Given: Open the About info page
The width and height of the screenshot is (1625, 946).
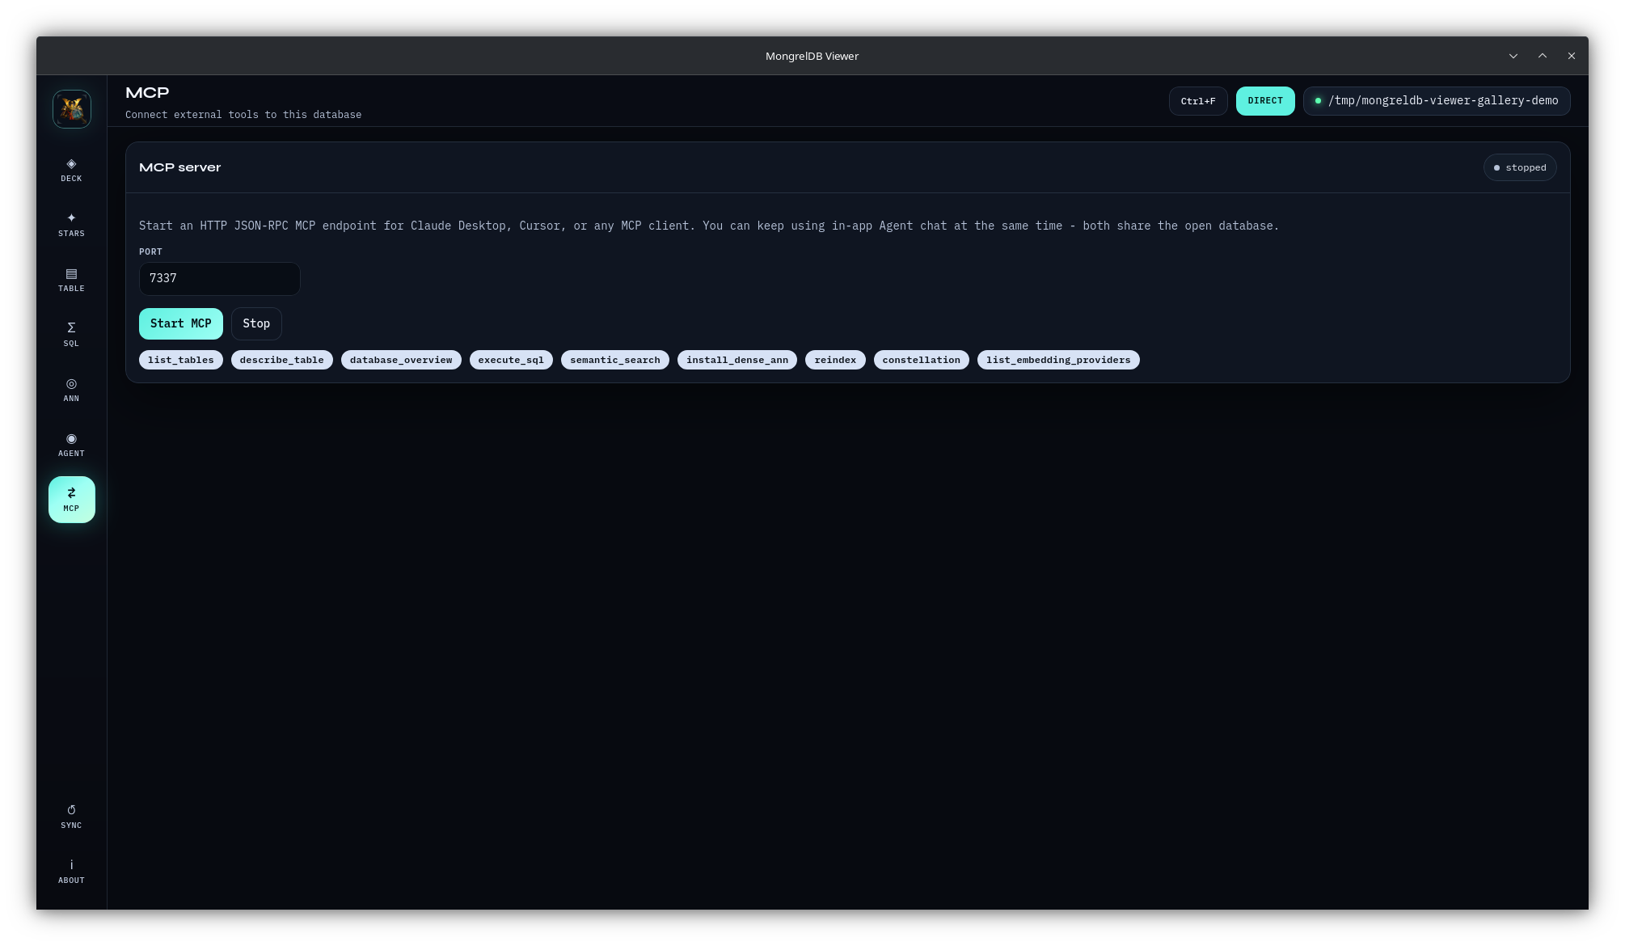Looking at the screenshot, I should [x=71, y=872].
